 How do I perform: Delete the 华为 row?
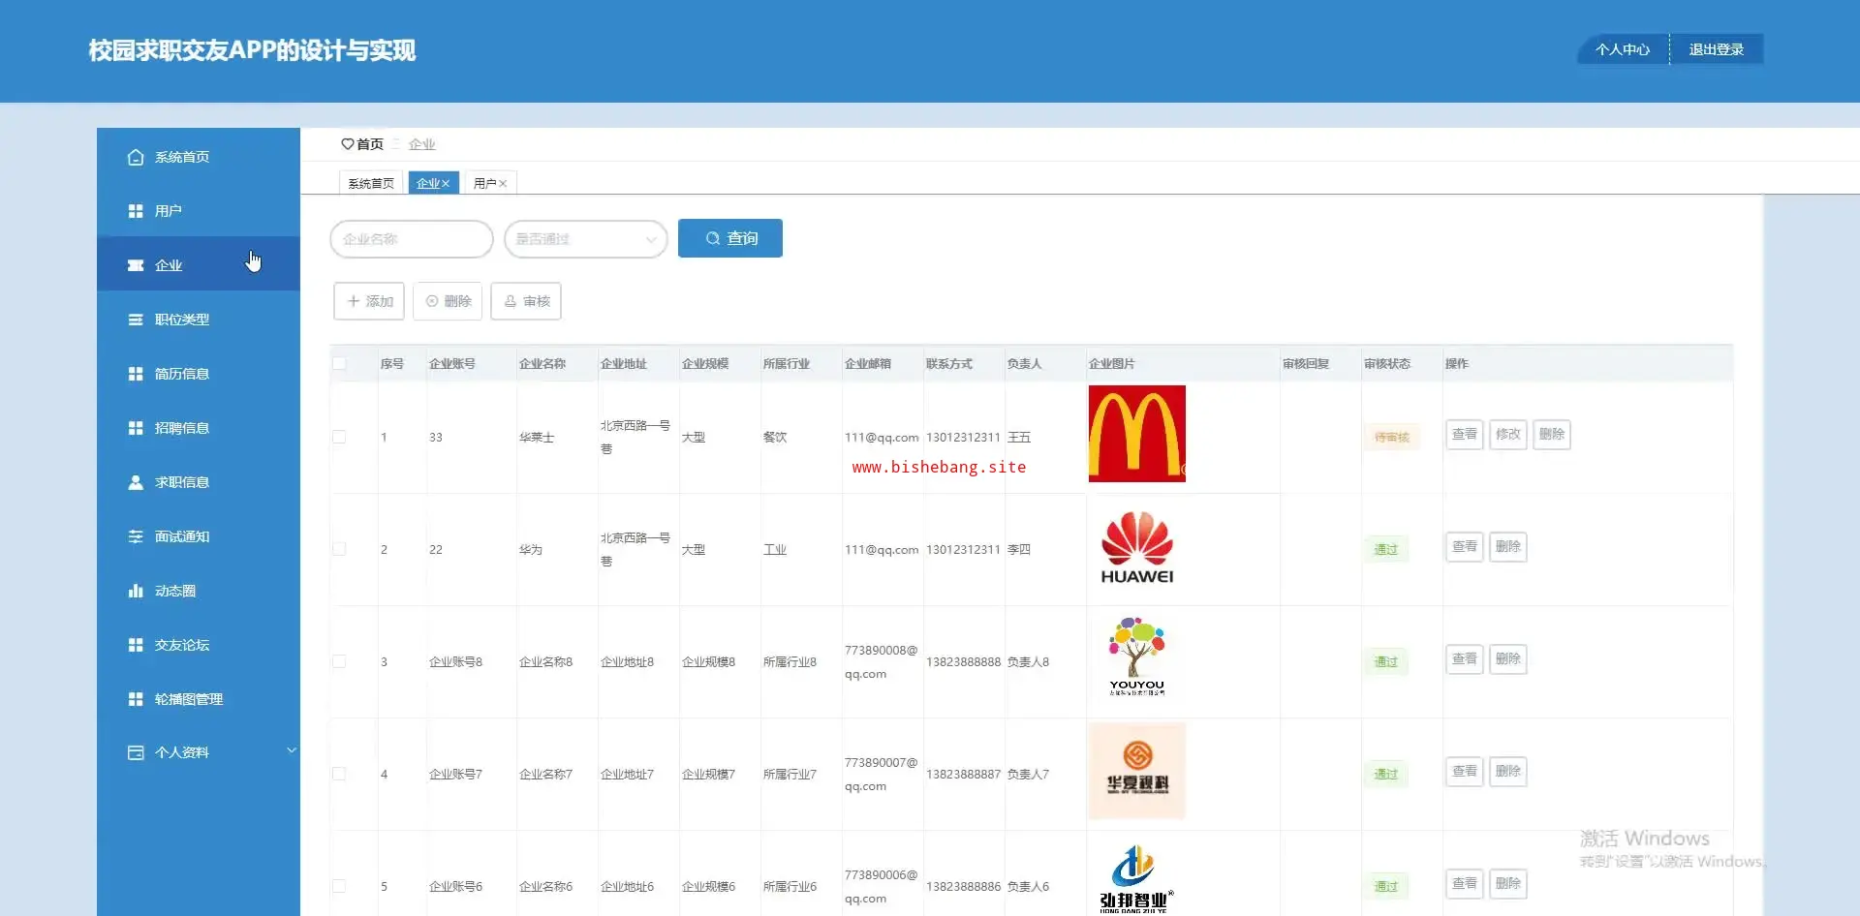tap(1508, 547)
